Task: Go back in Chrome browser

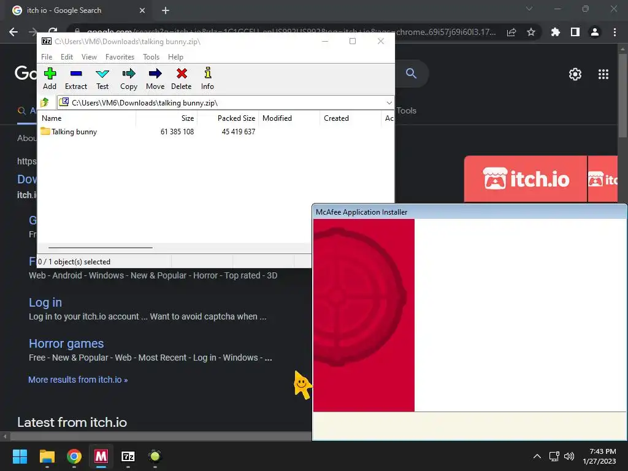Action: (x=13, y=32)
